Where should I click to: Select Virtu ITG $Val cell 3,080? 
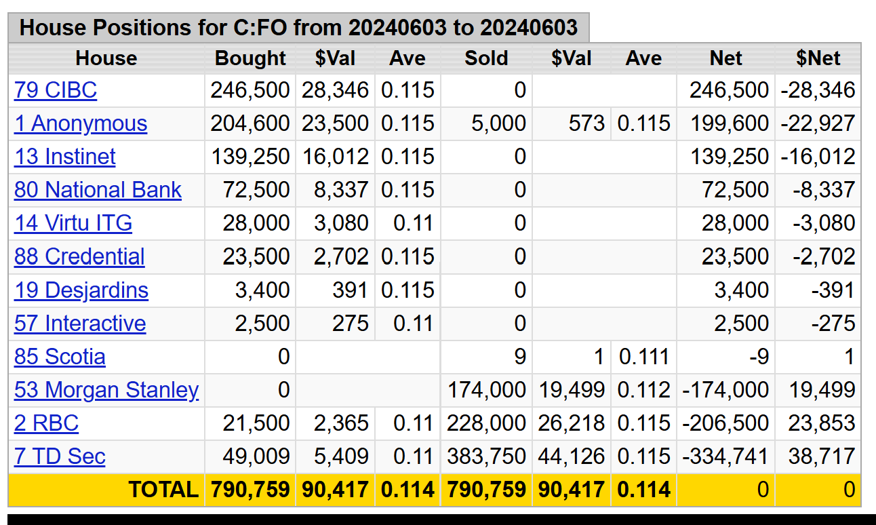(x=341, y=223)
